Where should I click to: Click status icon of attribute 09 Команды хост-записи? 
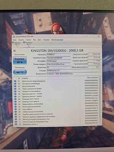[16, 102]
